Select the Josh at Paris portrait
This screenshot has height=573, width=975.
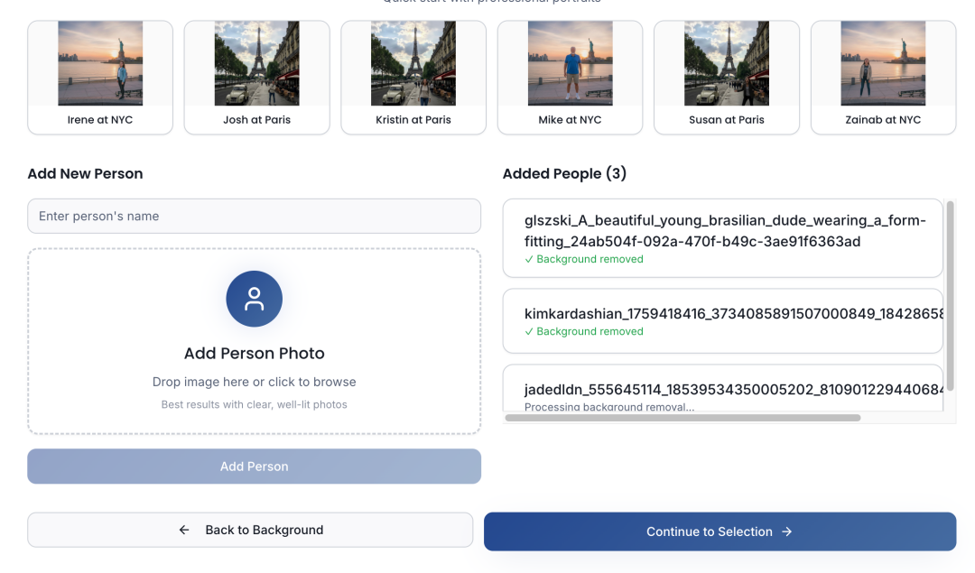pos(256,78)
